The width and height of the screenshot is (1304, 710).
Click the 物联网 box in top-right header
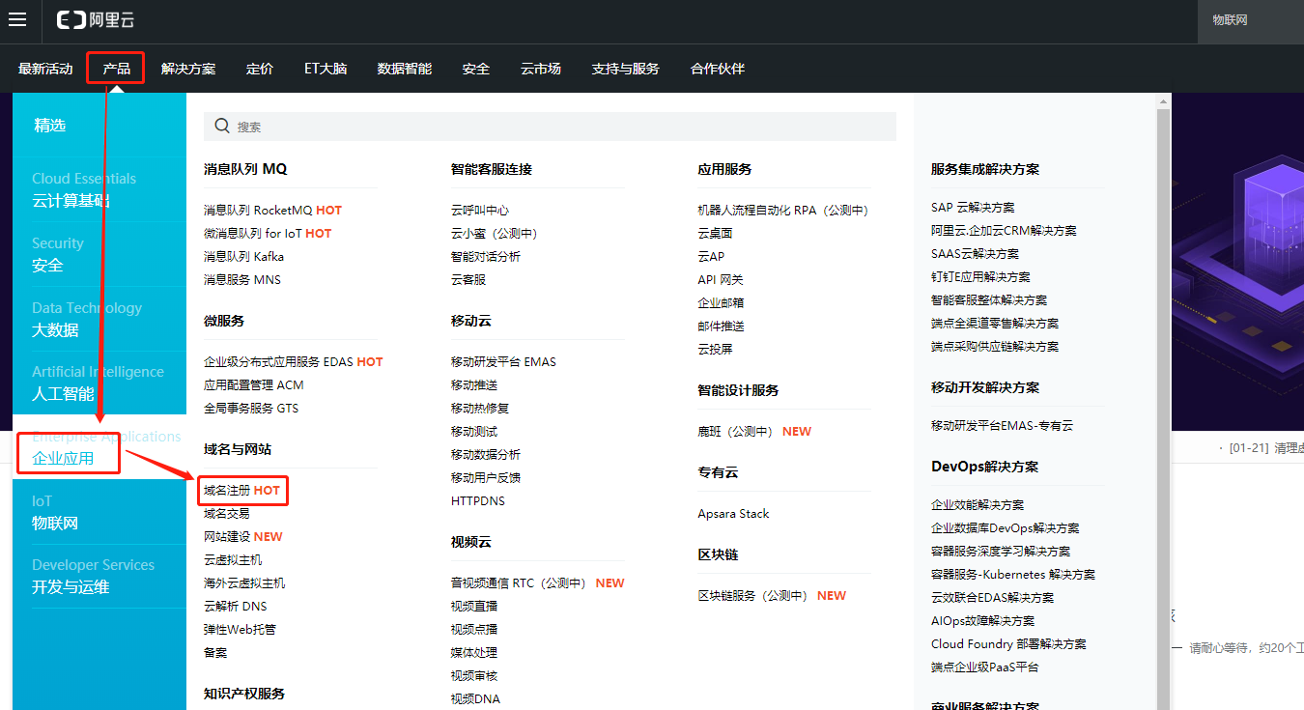pos(1251,19)
